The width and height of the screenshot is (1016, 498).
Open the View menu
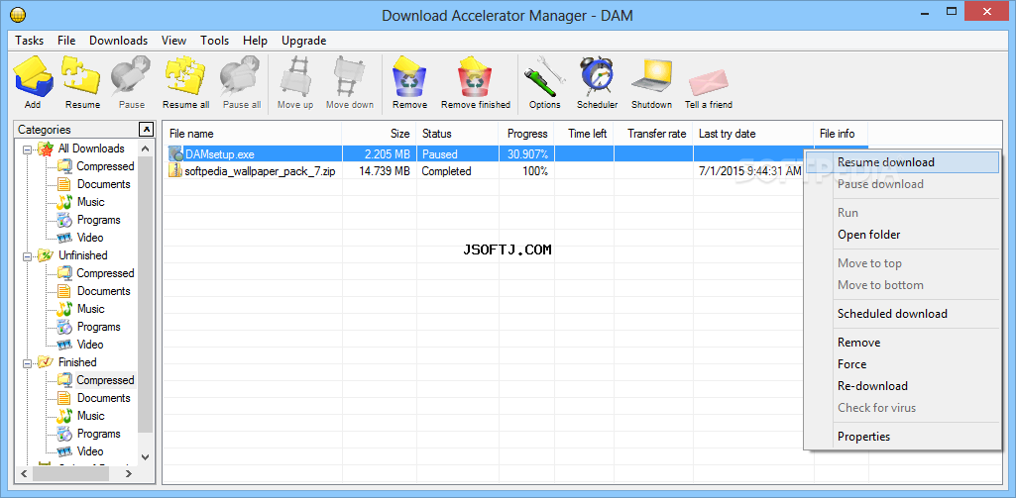[173, 41]
